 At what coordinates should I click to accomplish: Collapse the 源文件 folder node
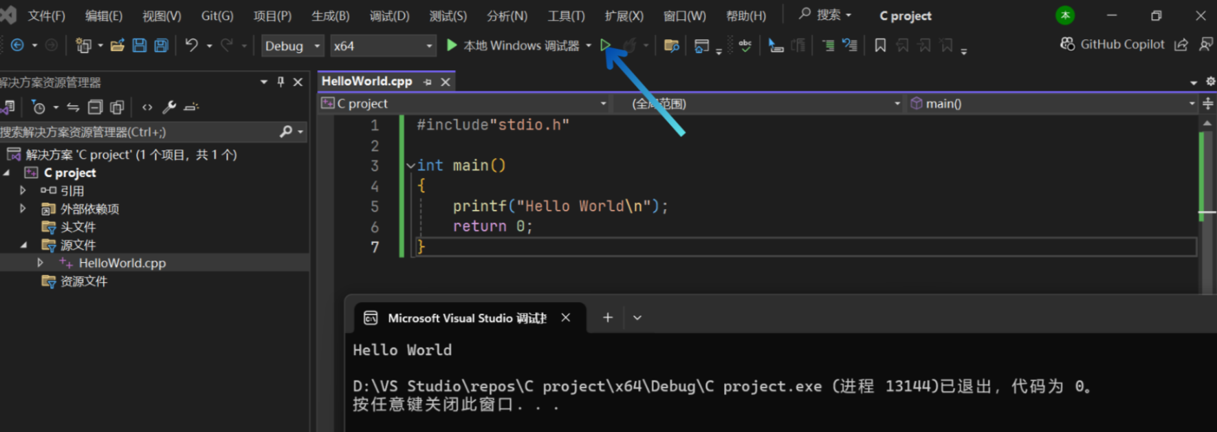(23, 245)
